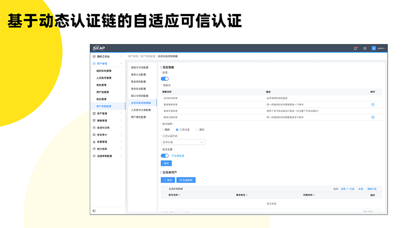The image size is (401, 228).
Task: Toggle the 启用 risk policy switch
Action: pos(165,78)
